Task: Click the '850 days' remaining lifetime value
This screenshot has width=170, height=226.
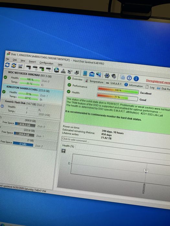Action: coord(107,135)
